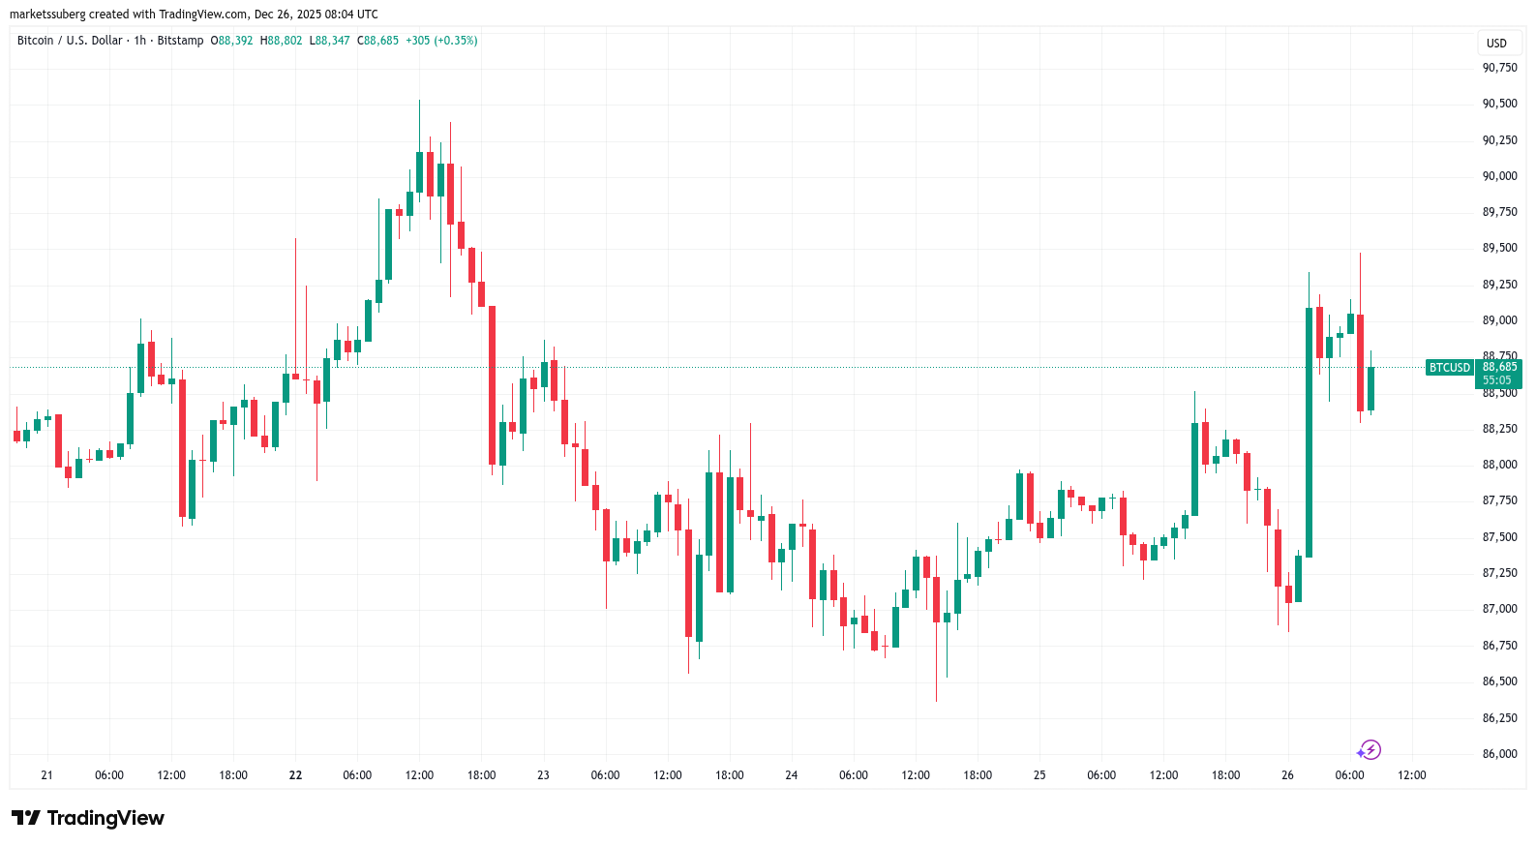This screenshot has height=847, width=1536.
Task: Click the +305 (+0.35%) change value
Action: (x=441, y=41)
